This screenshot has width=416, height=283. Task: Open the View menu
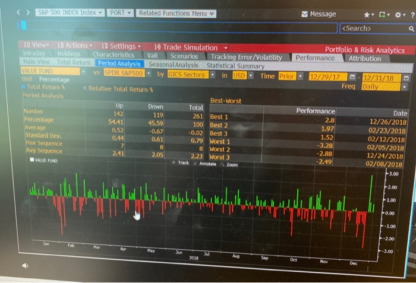tap(36, 44)
